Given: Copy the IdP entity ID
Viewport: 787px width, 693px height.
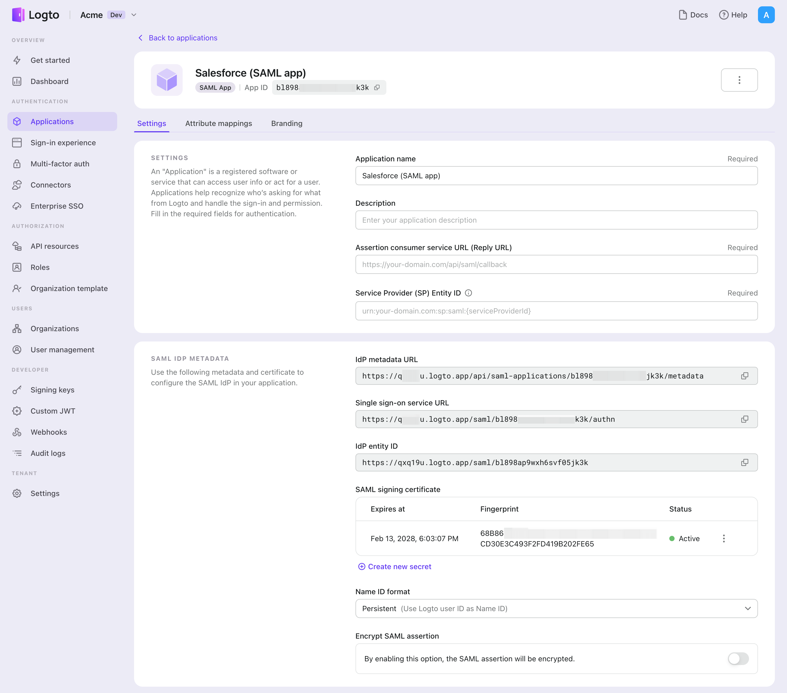Looking at the screenshot, I should point(745,462).
